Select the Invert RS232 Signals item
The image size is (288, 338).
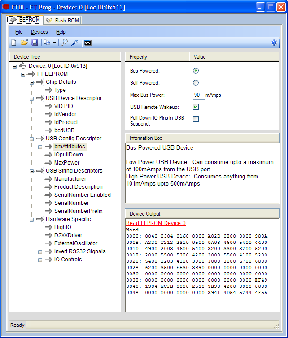pos(80,251)
